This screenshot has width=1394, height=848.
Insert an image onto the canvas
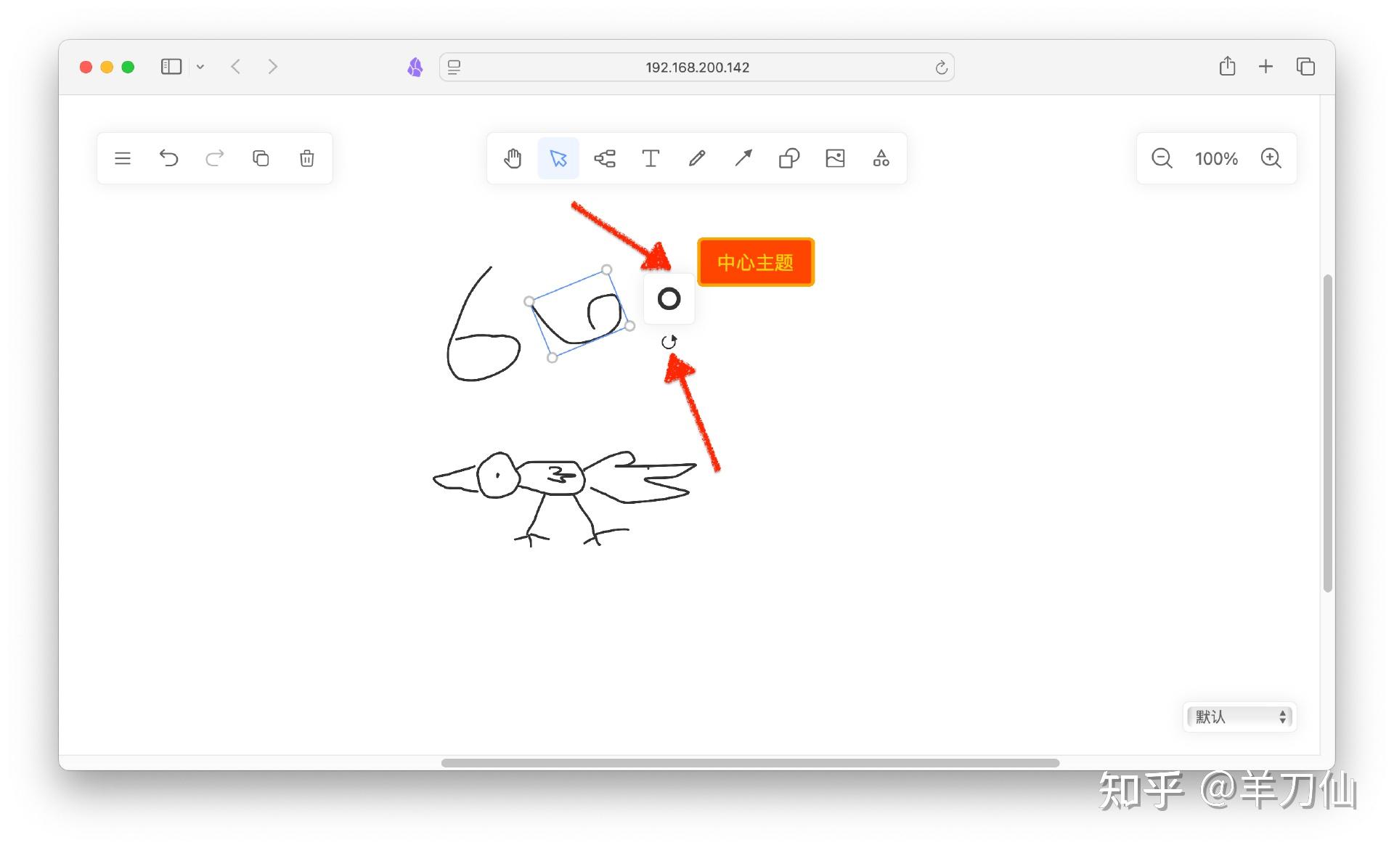click(x=835, y=158)
